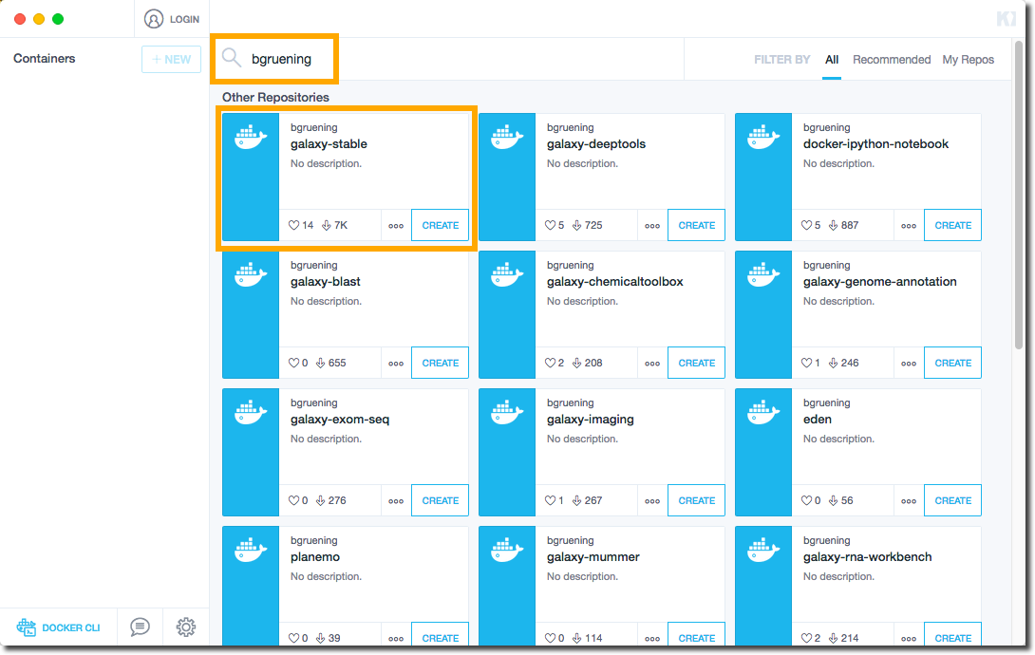Like galaxy-genome-annotation via heart icon
The image size is (1035, 655).
806,363
